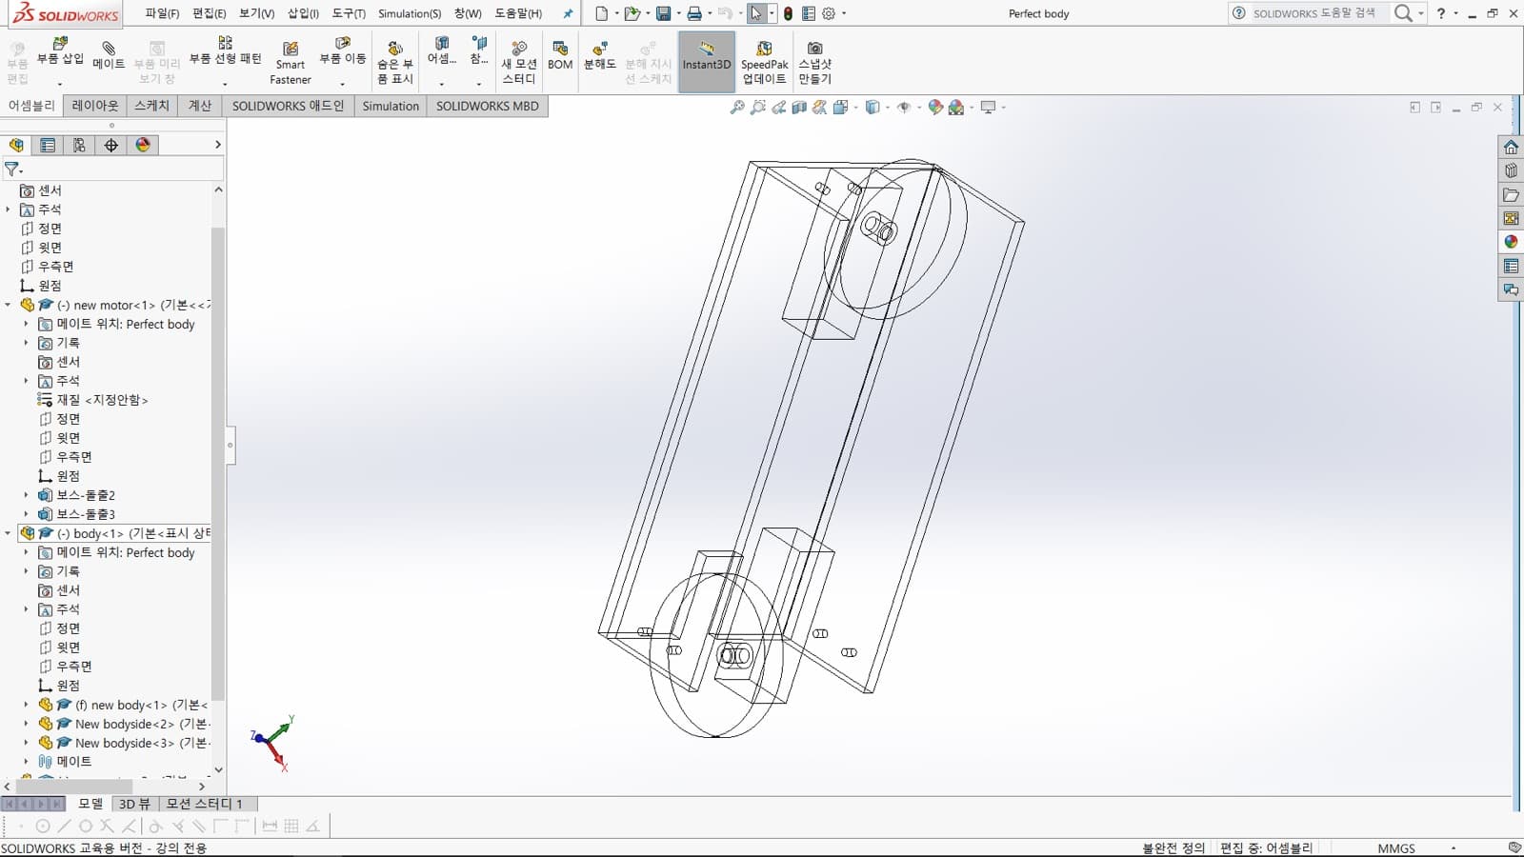Image resolution: width=1524 pixels, height=857 pixels.
Task: Click the 부품 삽입 (Insert Component) icon
Action: [x=60, y=43]
